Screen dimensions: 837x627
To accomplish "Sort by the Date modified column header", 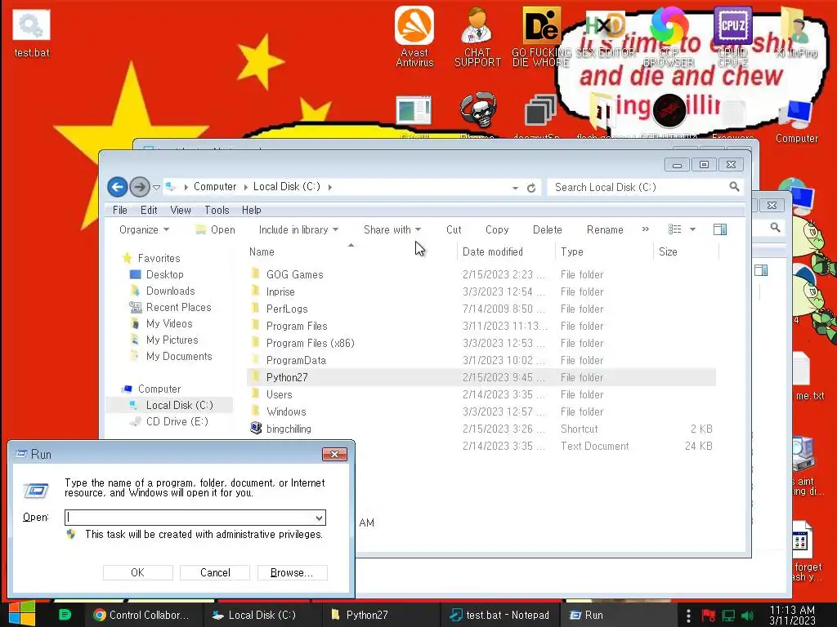I will (505, 251).
